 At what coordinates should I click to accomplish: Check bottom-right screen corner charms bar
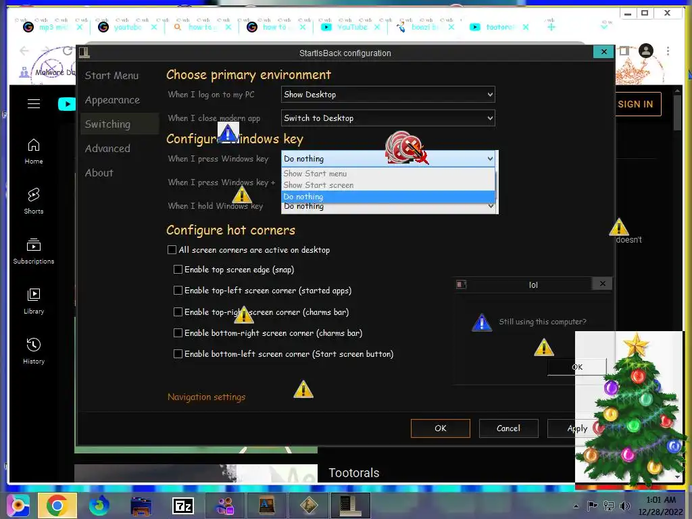click(178, 332)
